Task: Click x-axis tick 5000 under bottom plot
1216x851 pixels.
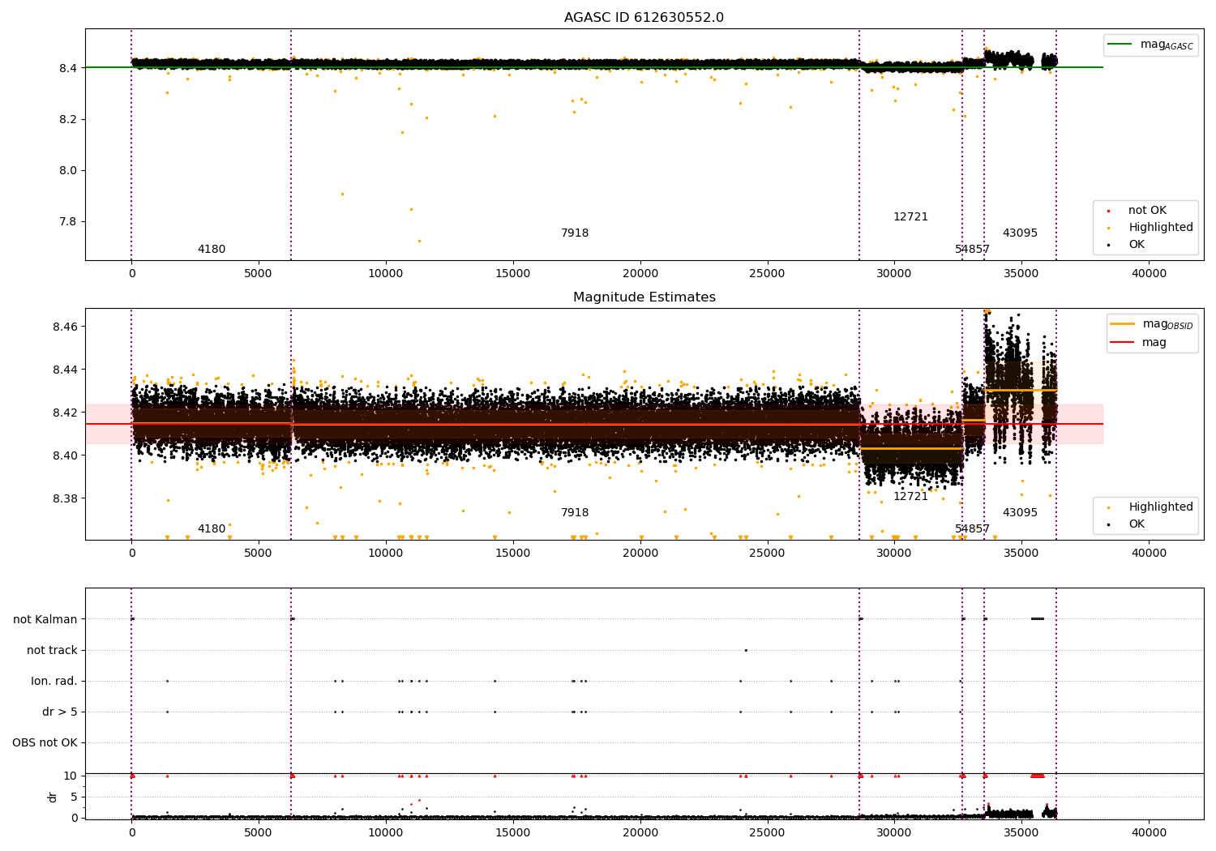Action: click(x=259, y=833)
